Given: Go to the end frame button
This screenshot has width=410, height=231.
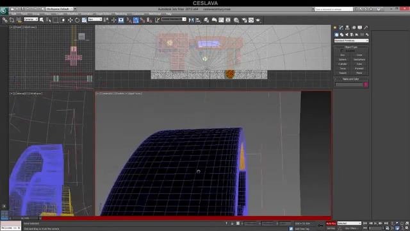Looking at the screenshot, I should tap(386, 223).
